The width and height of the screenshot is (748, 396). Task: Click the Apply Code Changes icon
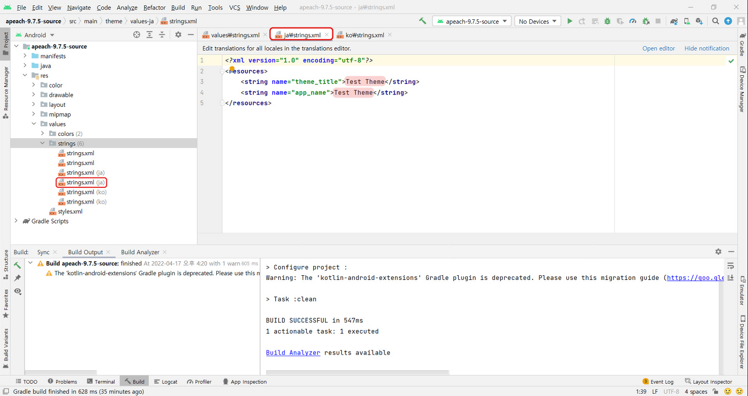coord(594,21)
